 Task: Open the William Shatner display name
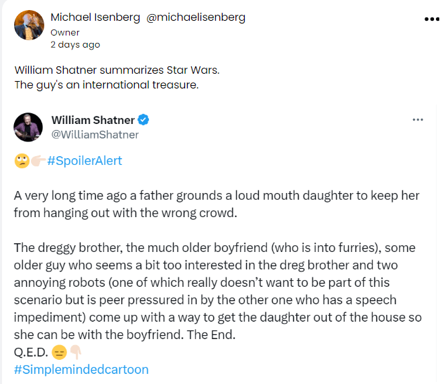pos(93,120)
